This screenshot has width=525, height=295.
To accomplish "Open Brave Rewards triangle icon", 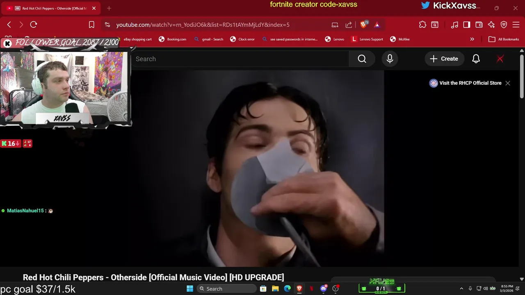I will (x=377, y=25).
